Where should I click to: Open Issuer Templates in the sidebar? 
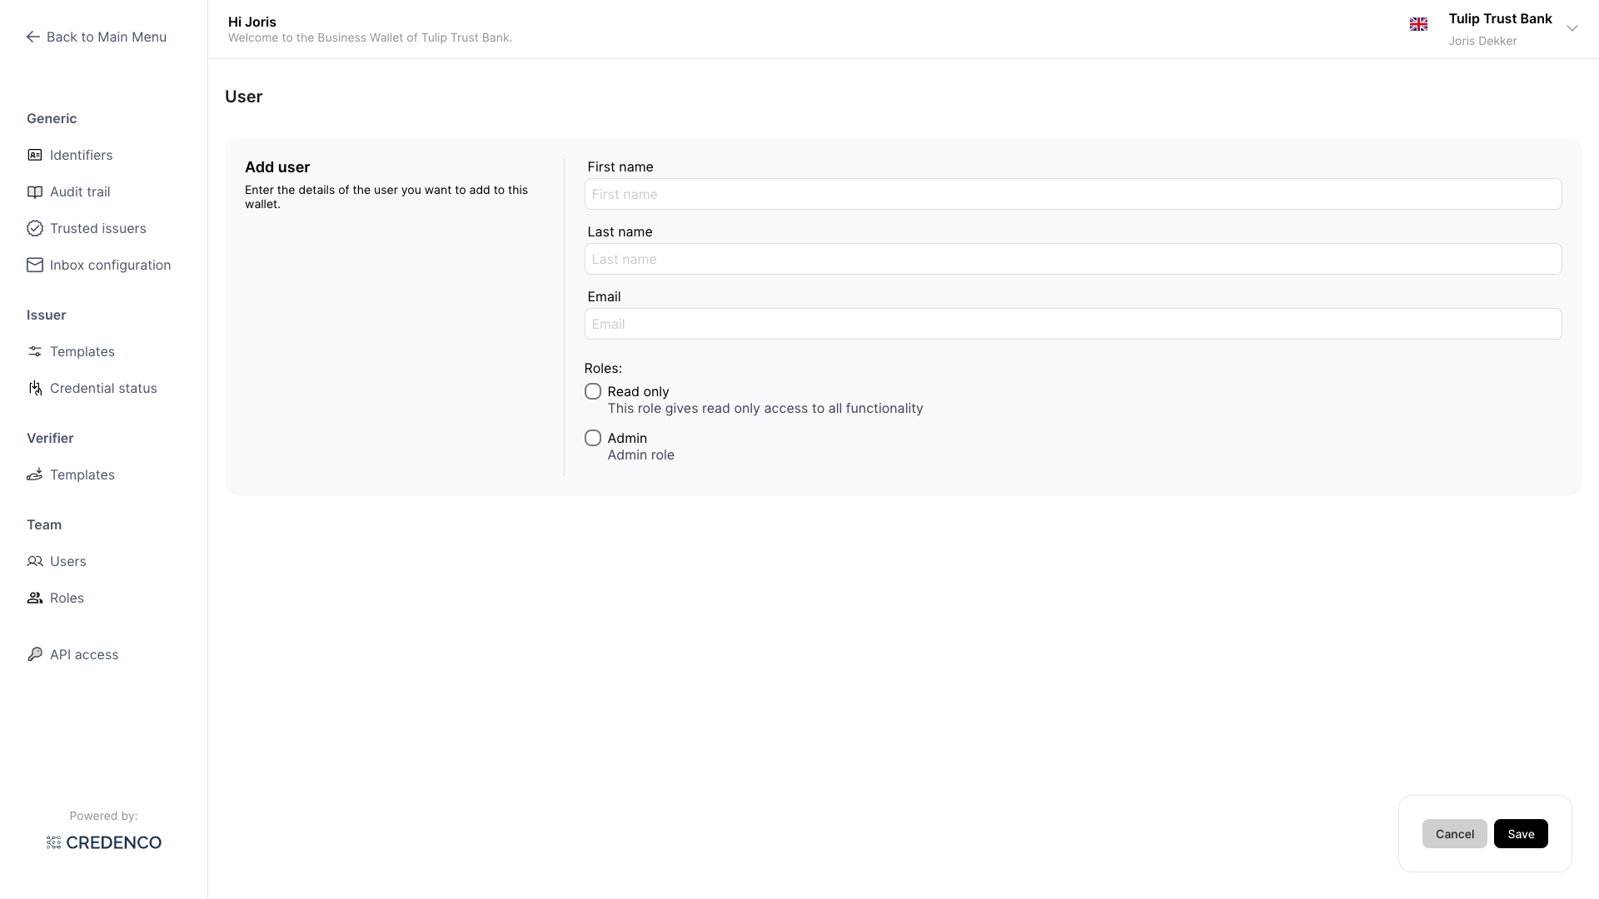(82, 351)
